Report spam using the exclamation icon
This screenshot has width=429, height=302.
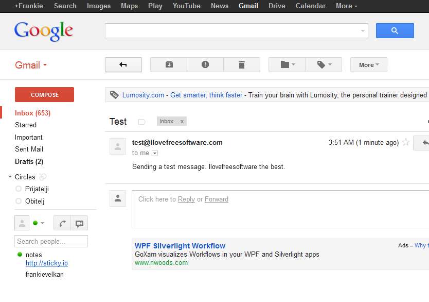point(205,65)
